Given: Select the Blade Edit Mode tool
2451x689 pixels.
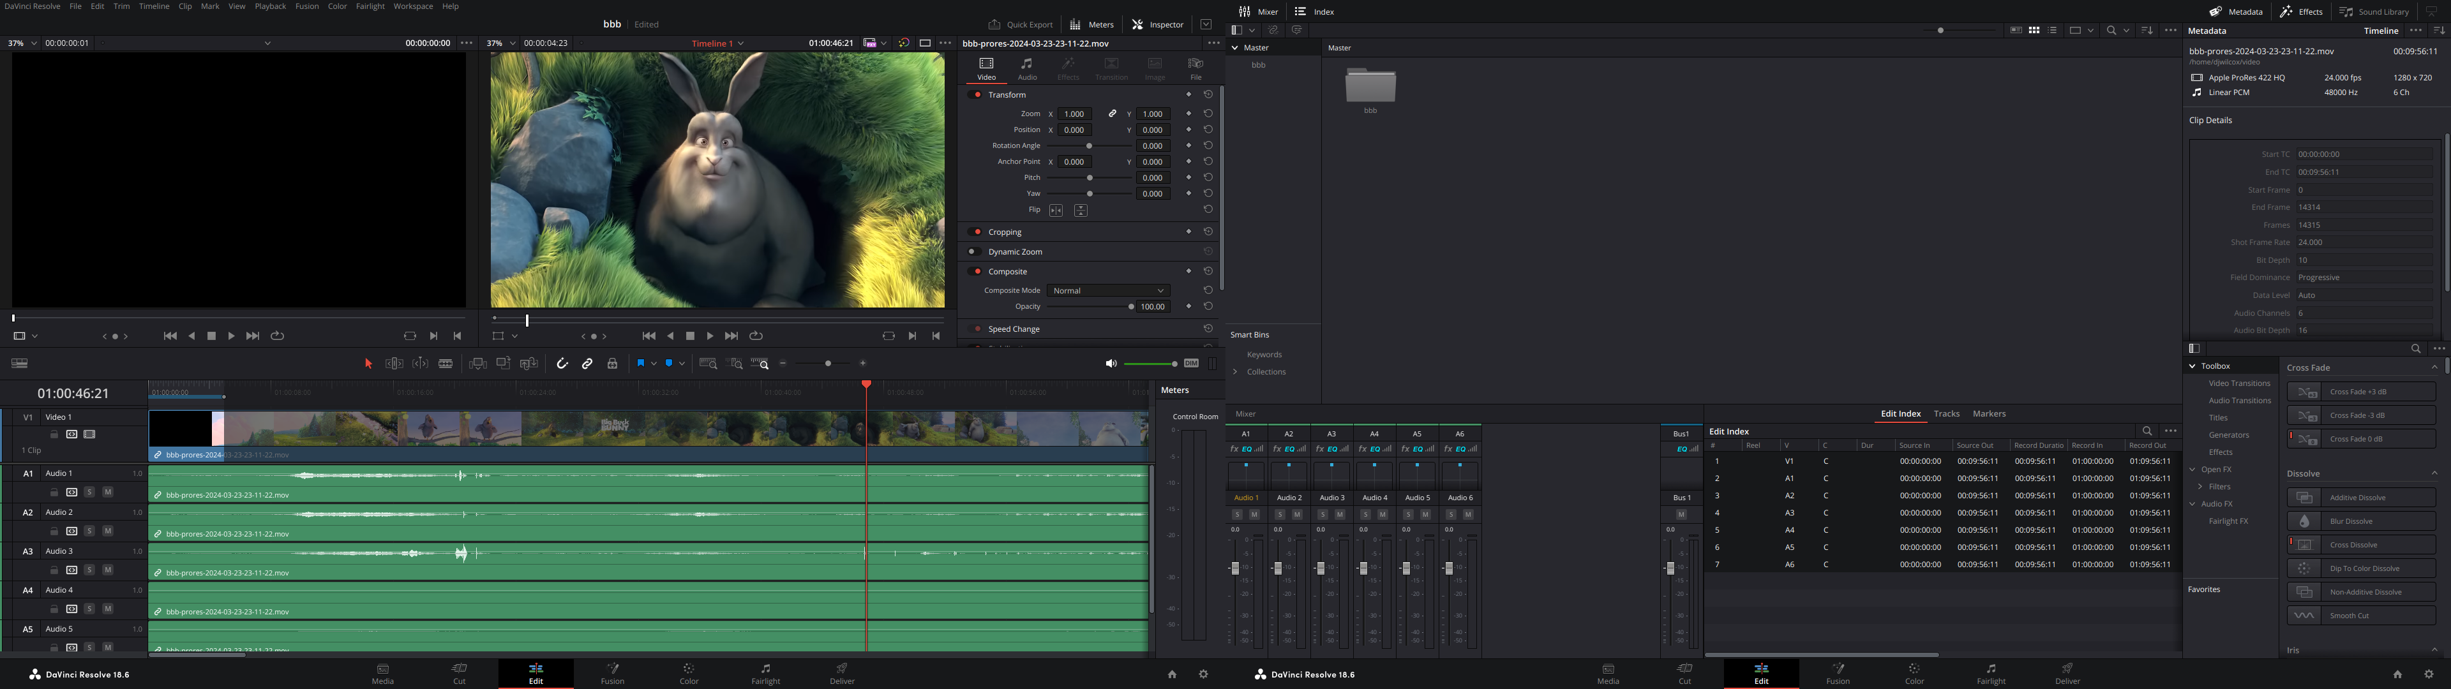Looking at the screenshot, I should pyautogui.click(x=446, y=364).
